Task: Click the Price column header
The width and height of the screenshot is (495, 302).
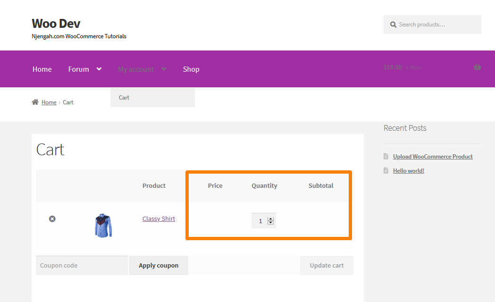Action: tap(215, 185)
